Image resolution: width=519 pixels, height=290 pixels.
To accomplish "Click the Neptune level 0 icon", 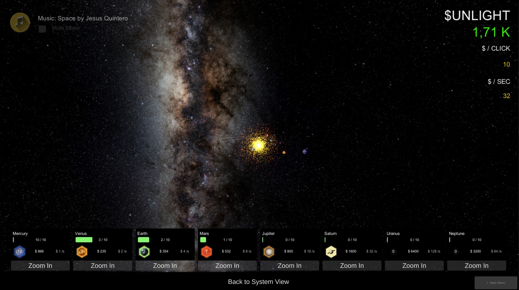I will [x=455, y=251].
